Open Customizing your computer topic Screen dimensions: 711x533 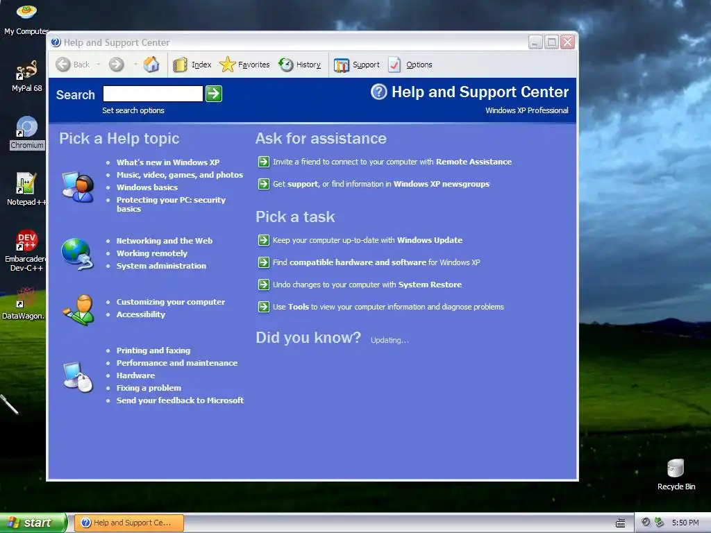tap(171, 302)
